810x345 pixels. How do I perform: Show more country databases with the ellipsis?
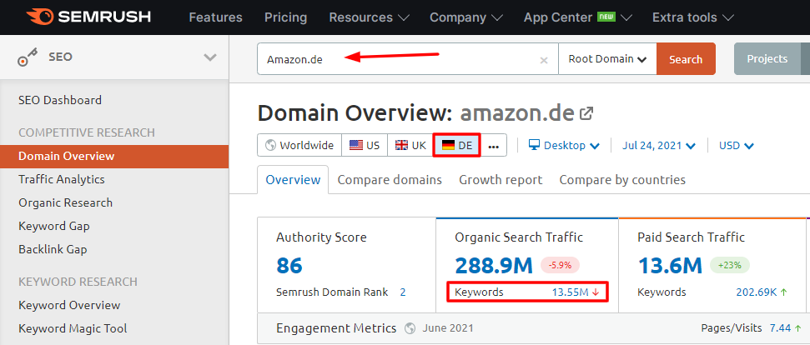coord(494,146)
